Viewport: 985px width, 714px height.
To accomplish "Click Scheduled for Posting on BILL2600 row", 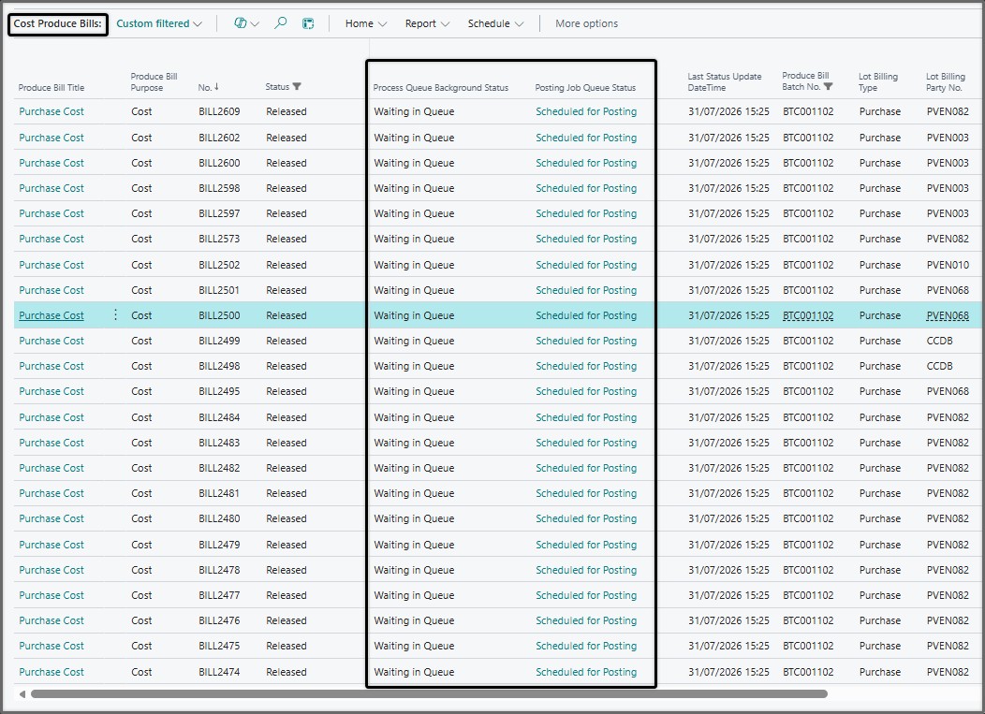I will [x=586, y=163].
